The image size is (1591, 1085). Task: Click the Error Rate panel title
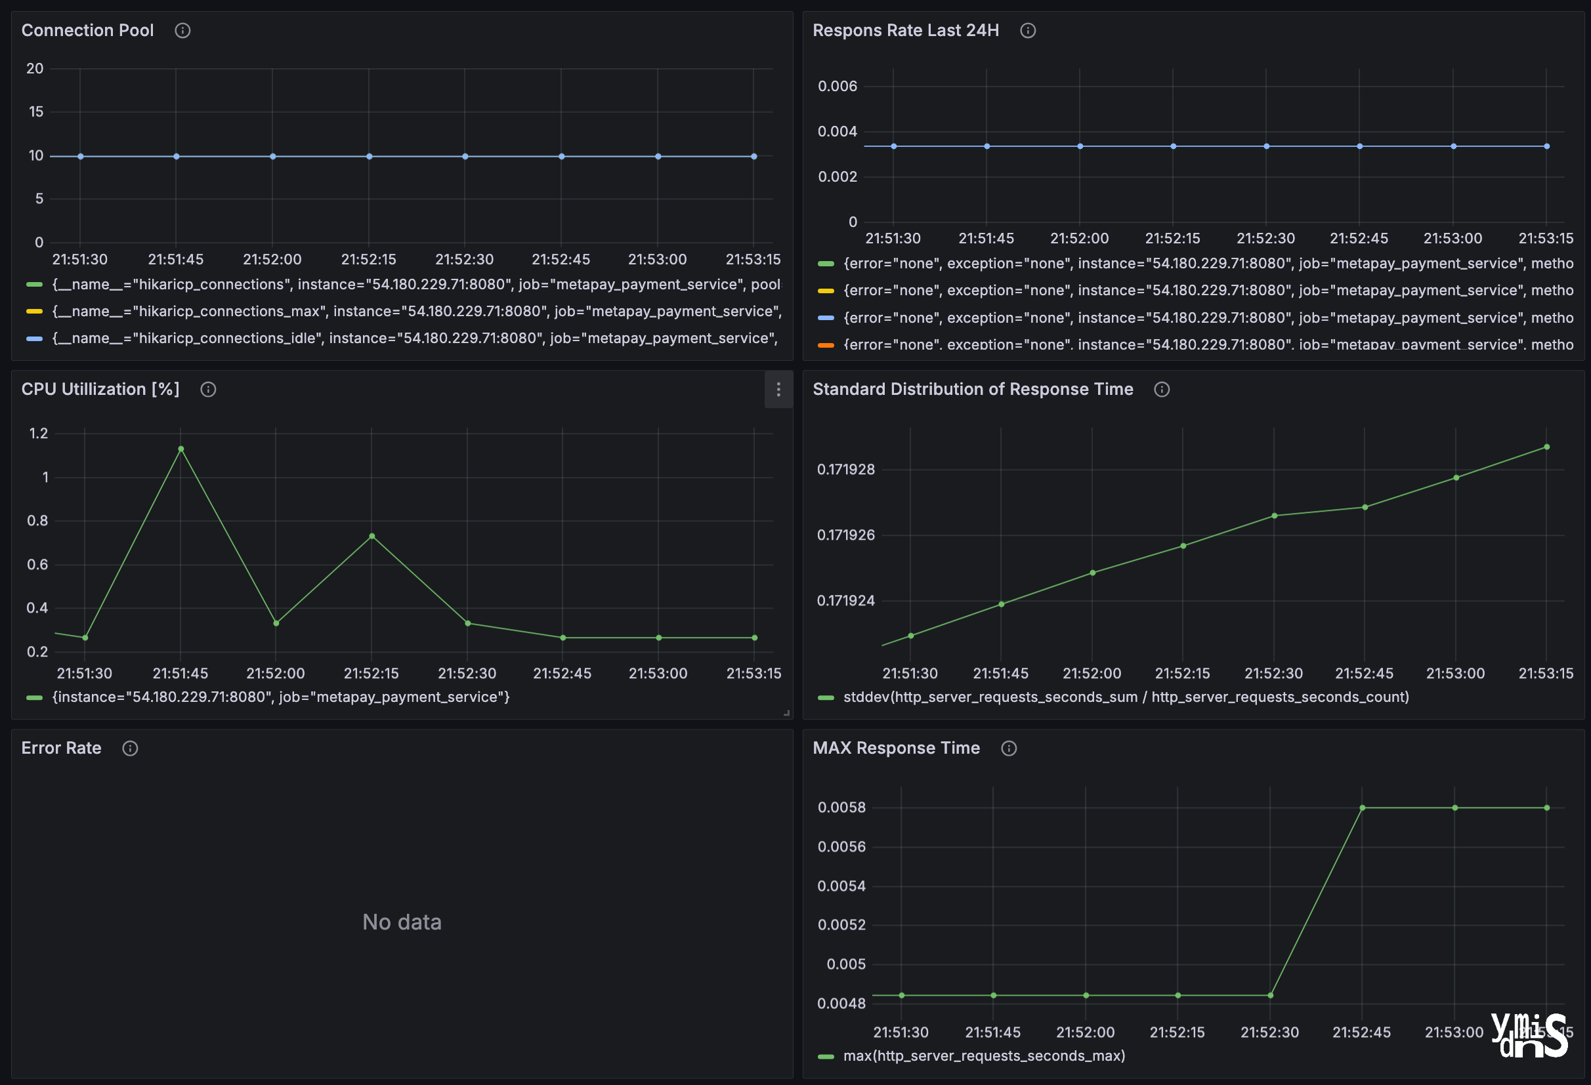61,748
